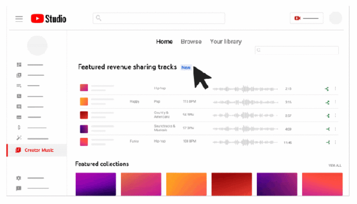Click the Earn dollar-sign sidebar icon

pyautogui.click(x=19, y=127)
